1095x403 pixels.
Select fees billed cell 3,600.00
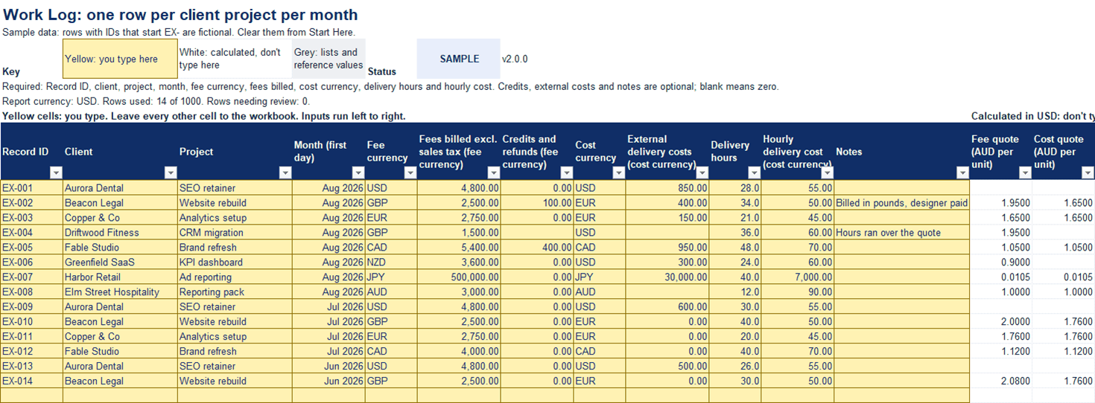pyautogui.click(x=459, y=262)
